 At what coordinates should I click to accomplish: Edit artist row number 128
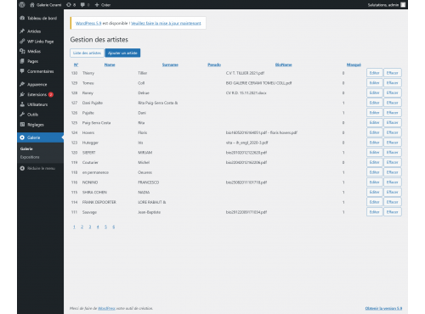375,93
